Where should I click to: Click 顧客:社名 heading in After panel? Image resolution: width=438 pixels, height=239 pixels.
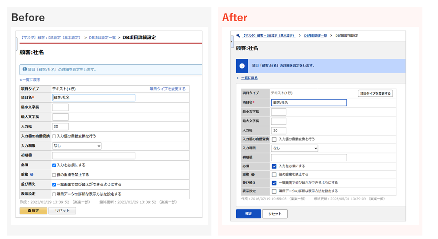[247, 48]
